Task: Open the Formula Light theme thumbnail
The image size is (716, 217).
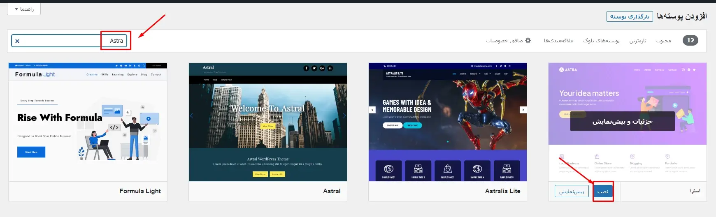Action: point(88,122)
